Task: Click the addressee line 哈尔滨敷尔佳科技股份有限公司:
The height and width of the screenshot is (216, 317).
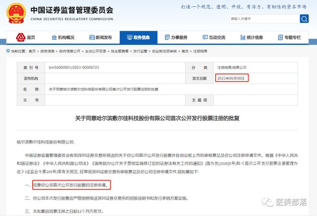Action: pyautogui.click(x=46, y=142)
